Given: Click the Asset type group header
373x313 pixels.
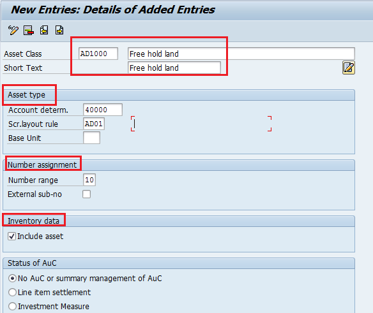Looking at the screenshot, I should pos(26,95).
